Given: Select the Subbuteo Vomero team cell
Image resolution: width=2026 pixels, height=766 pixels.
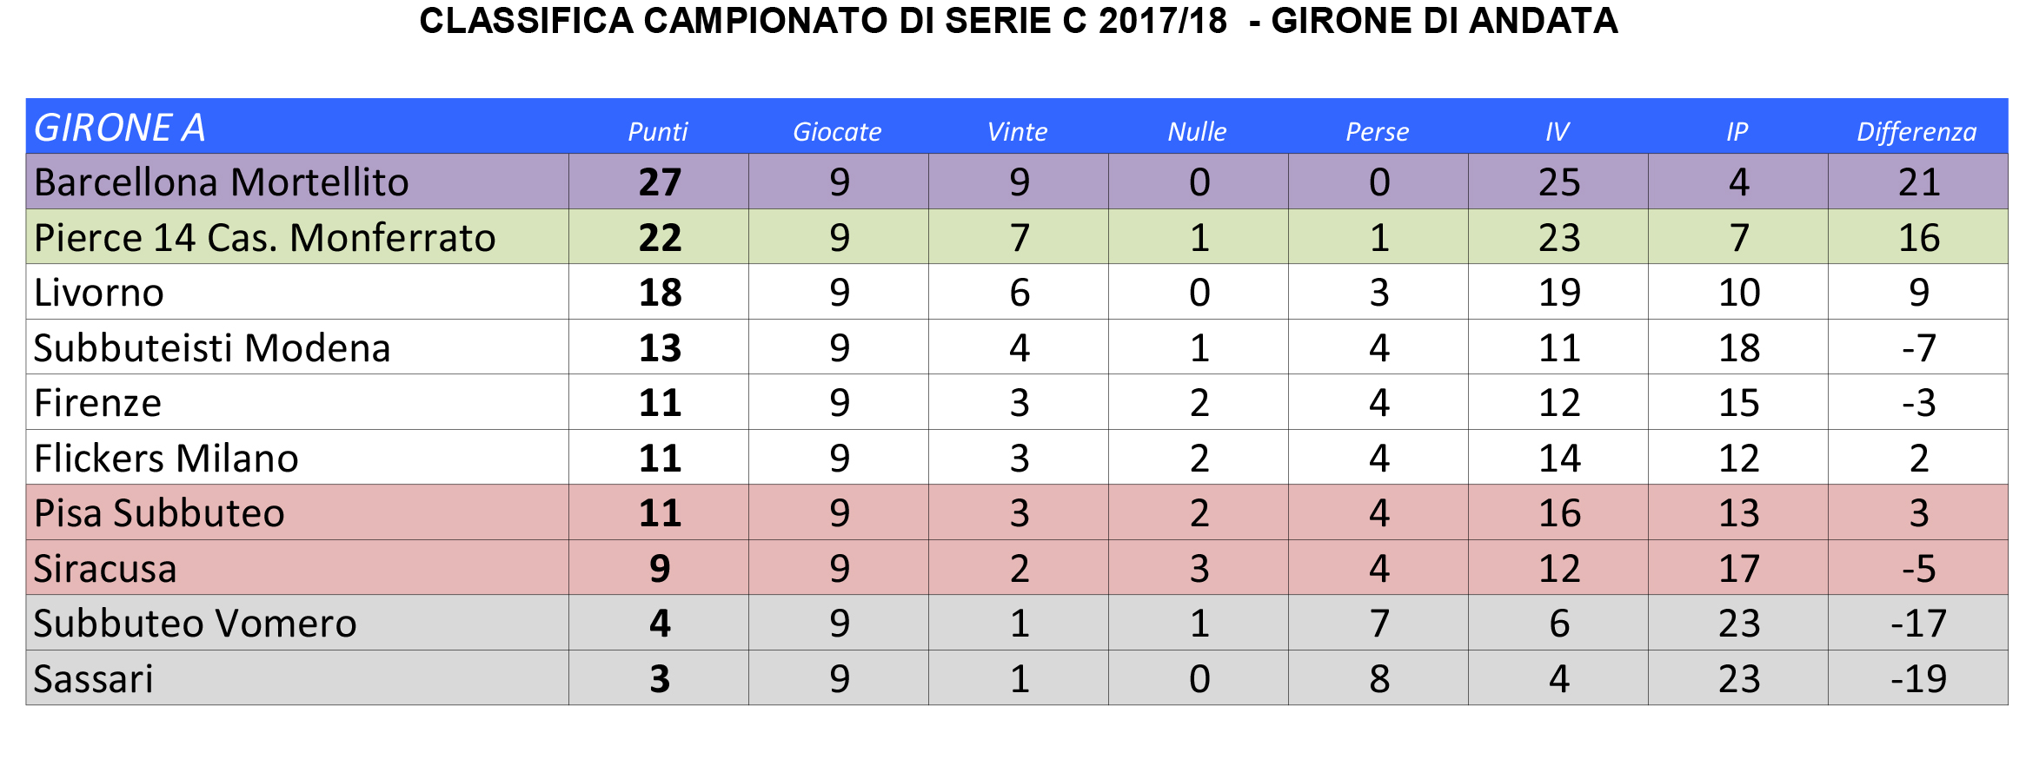Looking at the screenshot, I should click(x=195, y=624).
